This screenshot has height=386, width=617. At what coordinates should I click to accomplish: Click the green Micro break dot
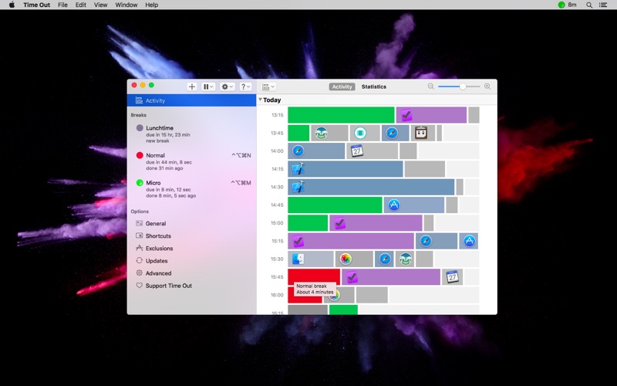(140, 183)
